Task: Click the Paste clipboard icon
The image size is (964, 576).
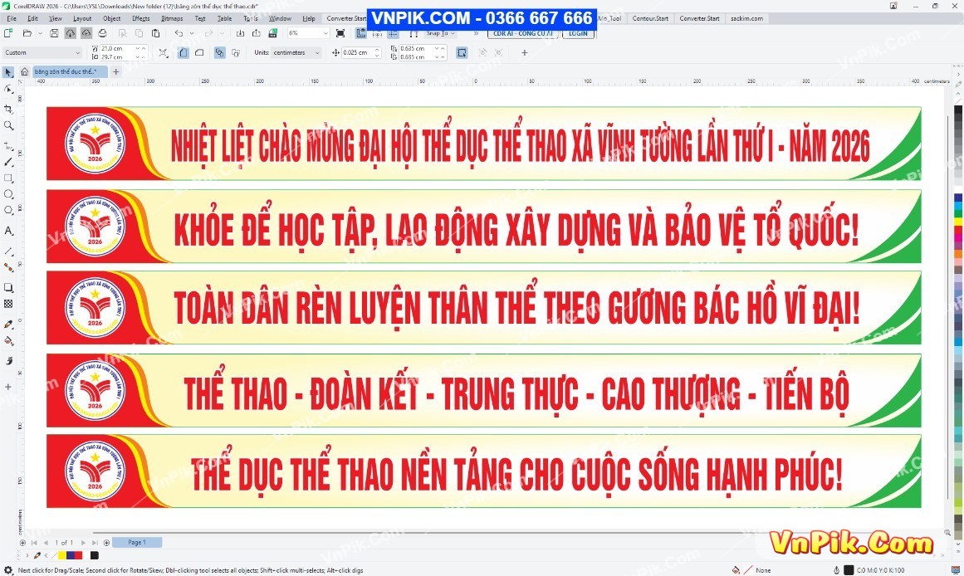Action: (155, 33)
